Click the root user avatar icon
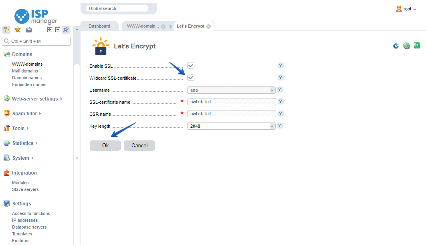426x245 pixels. tap(399, 9)
